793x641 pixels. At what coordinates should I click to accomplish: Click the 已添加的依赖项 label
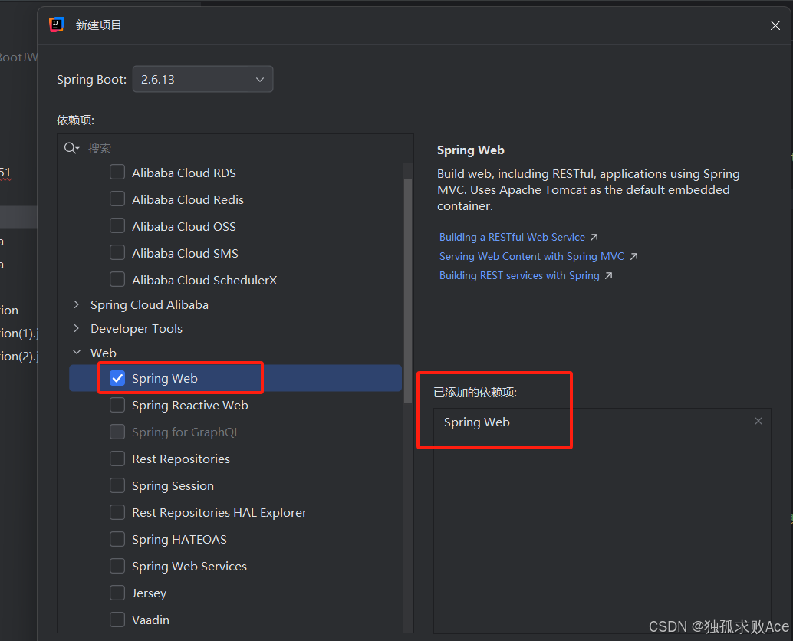tap(475, 393)
